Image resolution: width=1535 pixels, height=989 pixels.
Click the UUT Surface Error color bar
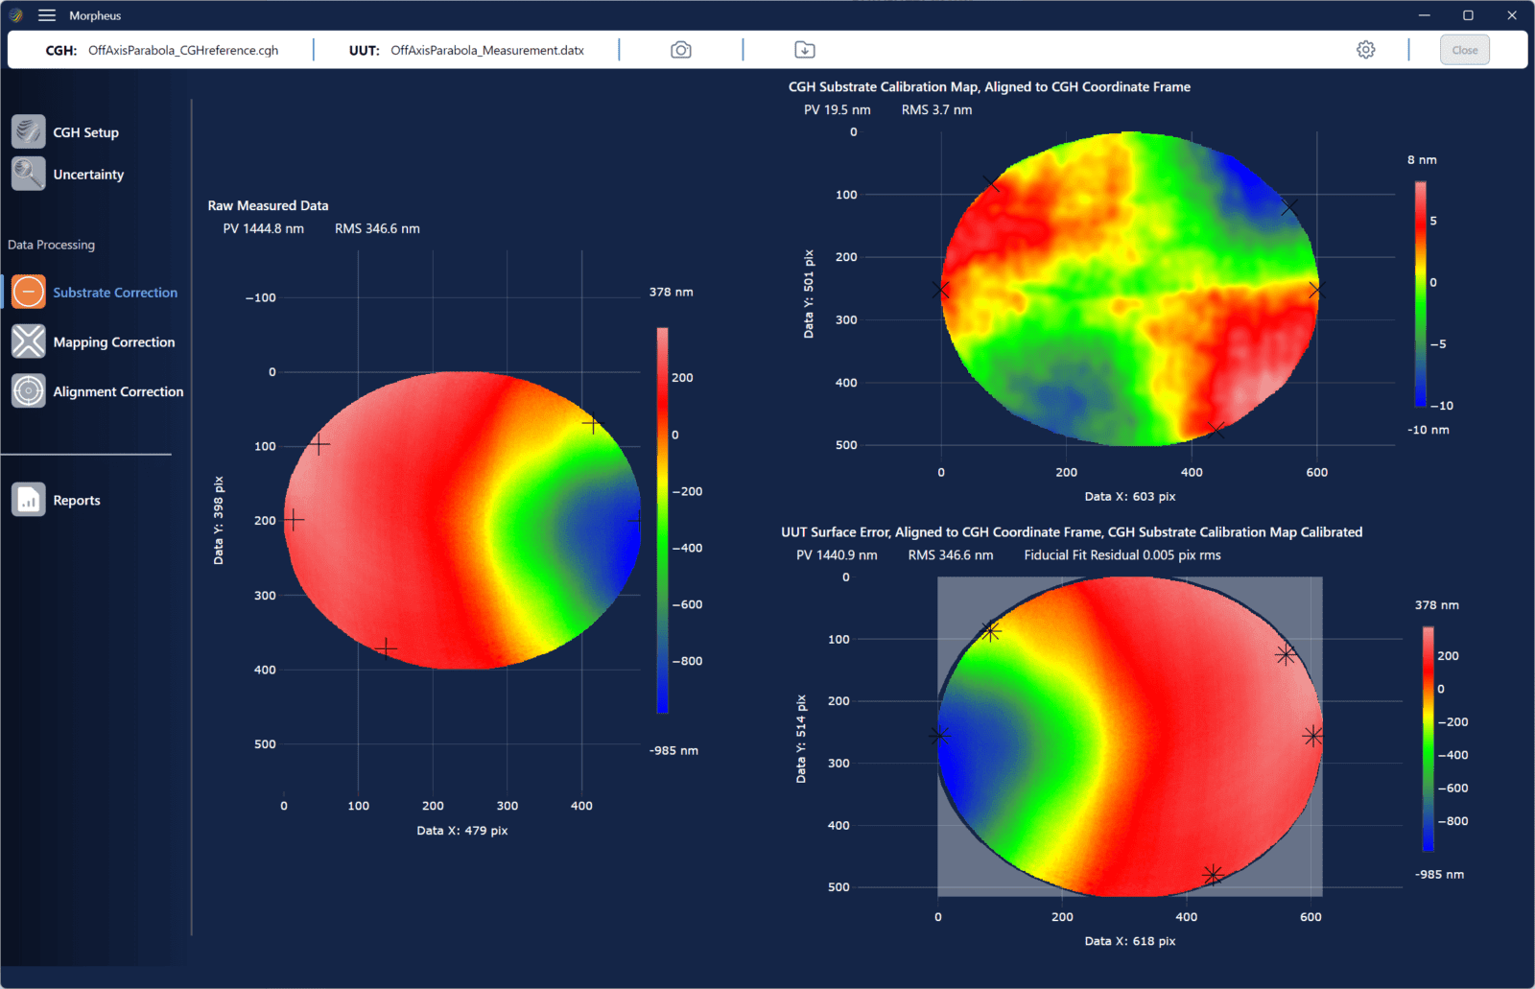coord(1428,739)
